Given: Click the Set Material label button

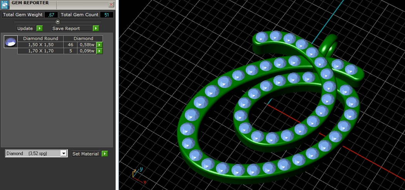Looking at the screenshot, I should pos(86,153).
